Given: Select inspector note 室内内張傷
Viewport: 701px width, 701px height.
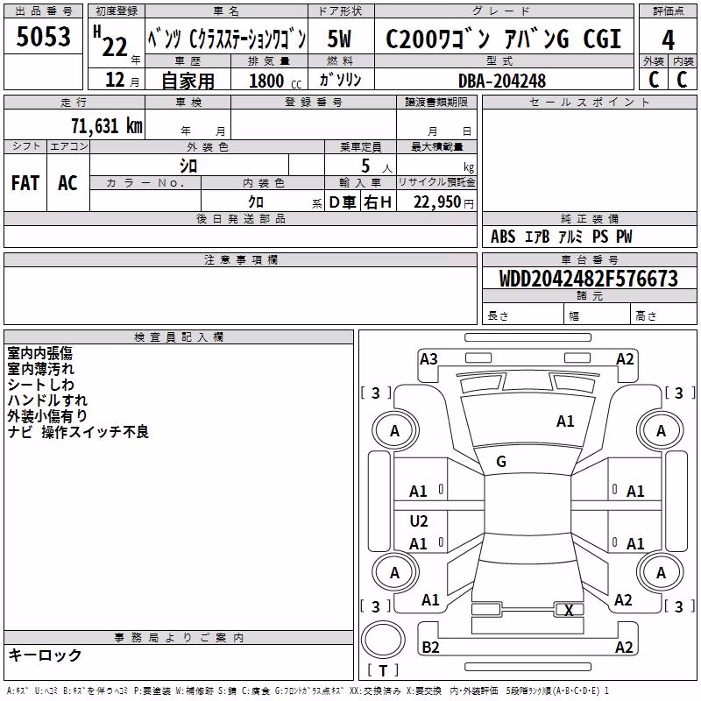Looking at the screenshot, I should click(x=39, y=353).
